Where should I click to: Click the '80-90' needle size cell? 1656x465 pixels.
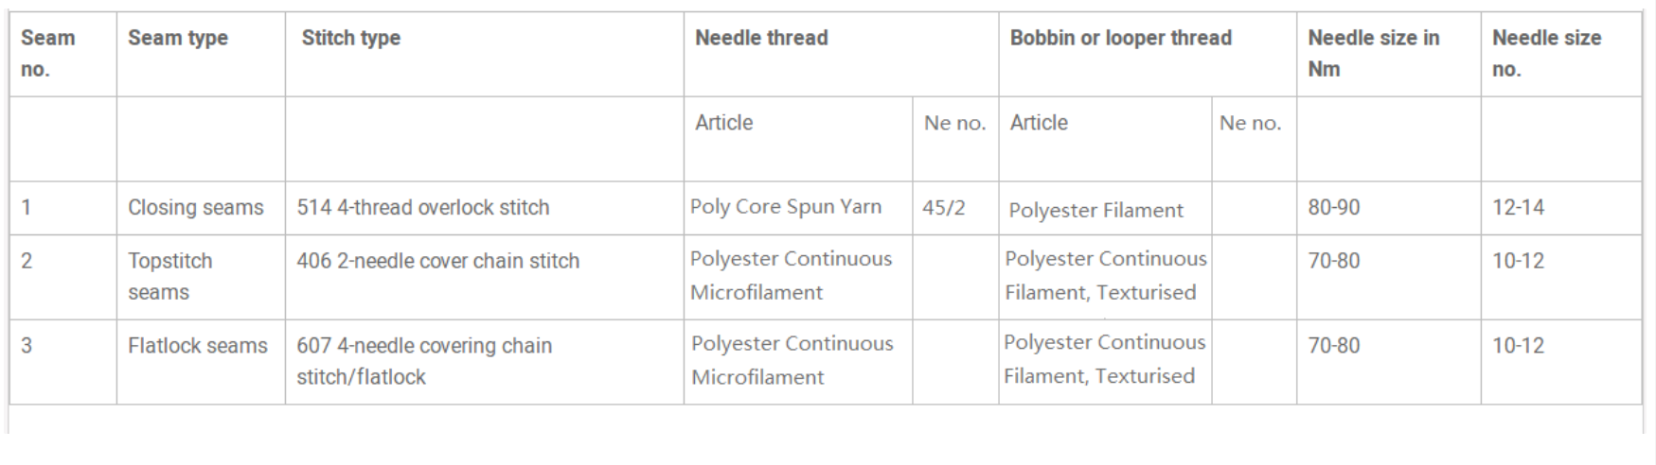[1389, 208]
